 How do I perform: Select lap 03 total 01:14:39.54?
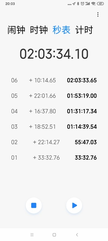(82, 127)
